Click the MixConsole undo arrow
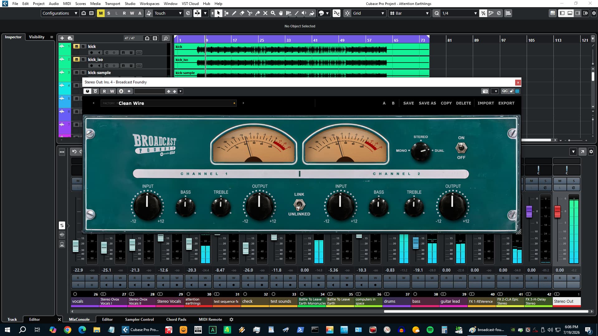Image resolution: width=598 pixels, height=336 pixels. (x=74, y=152)
